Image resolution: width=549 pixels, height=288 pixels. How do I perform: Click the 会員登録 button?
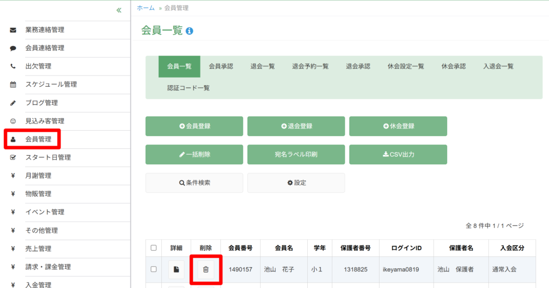[x=194, y=126]
